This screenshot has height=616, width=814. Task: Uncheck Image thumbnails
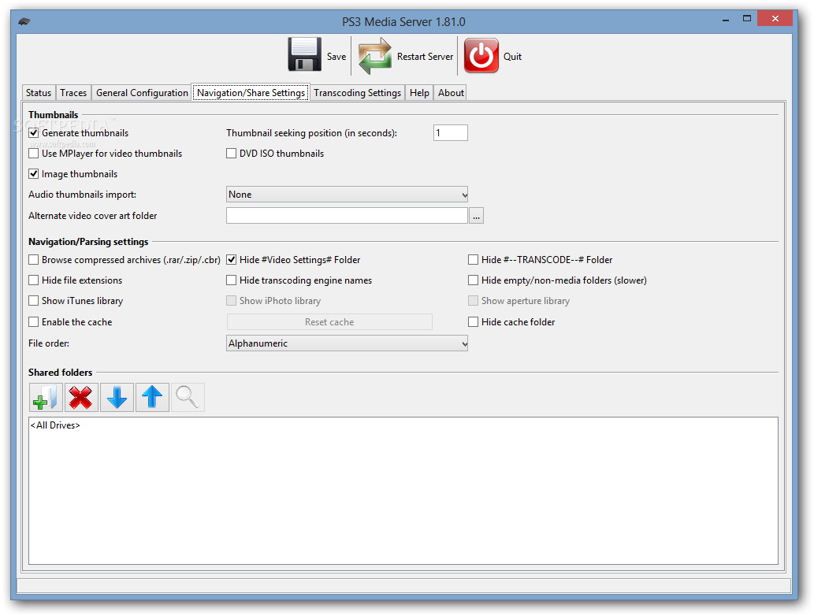click(34, 174)
